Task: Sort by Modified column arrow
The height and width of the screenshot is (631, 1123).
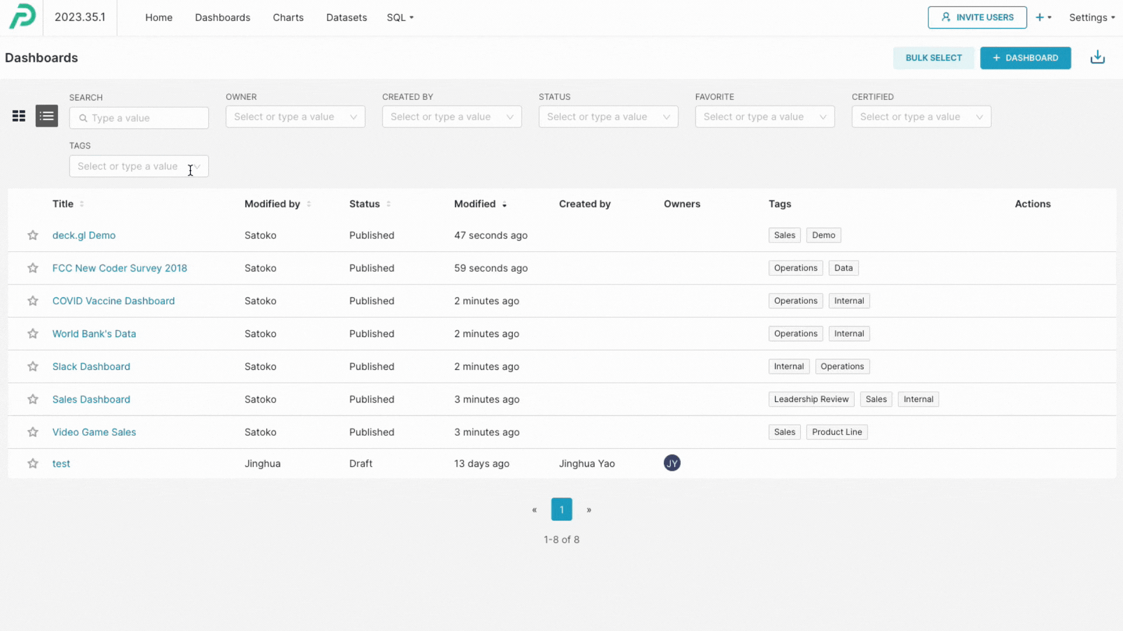Action: (504, 204)
